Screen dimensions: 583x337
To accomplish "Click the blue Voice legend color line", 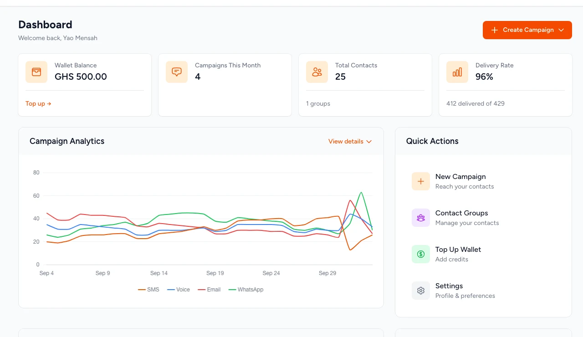I will [x=171, y=290].
